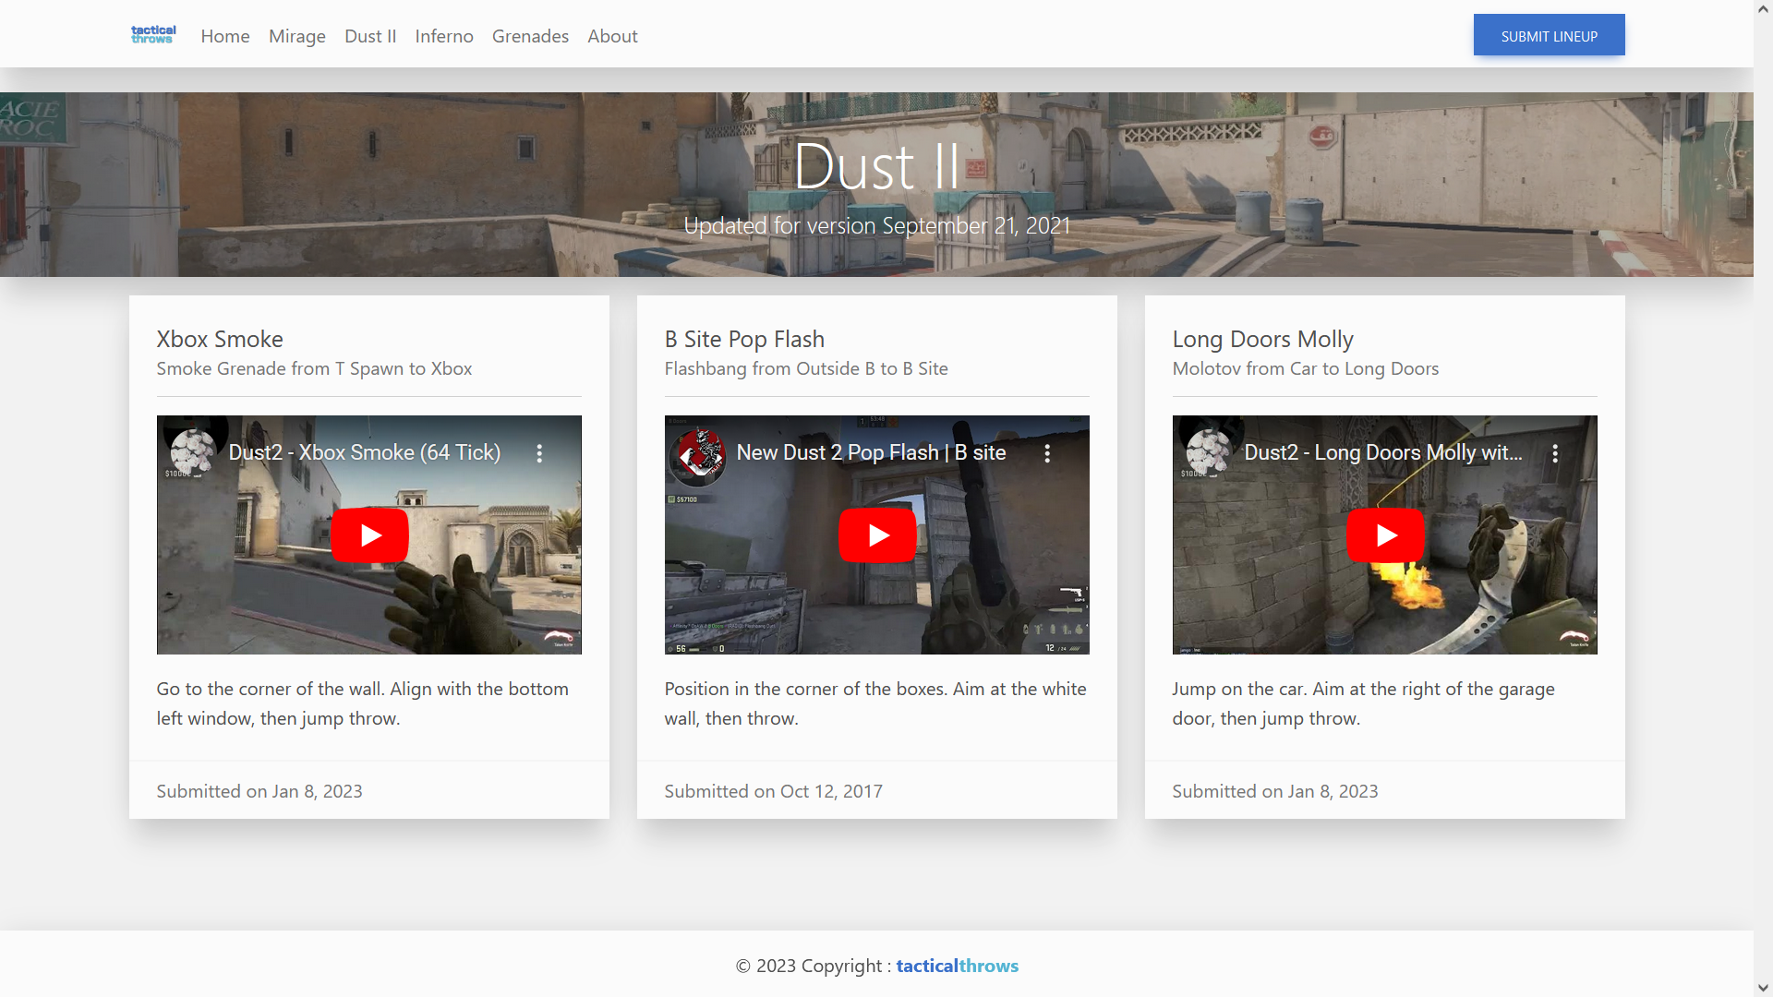Play the Xbox Smoke video
Viewport: 1773px width, 997px height.
click(369, 535)
